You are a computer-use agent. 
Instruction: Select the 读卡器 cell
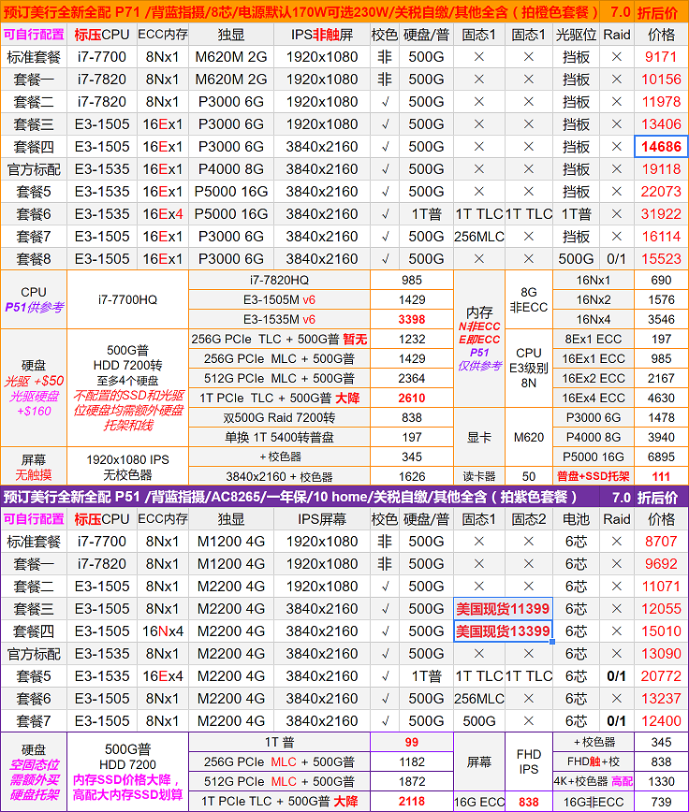(479, 476)
